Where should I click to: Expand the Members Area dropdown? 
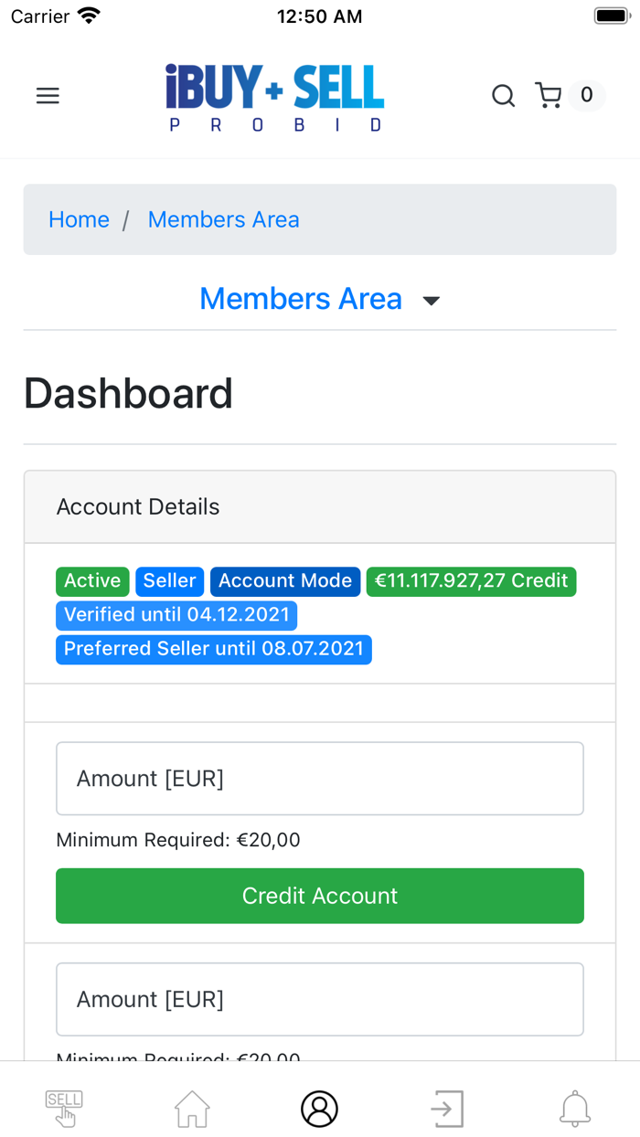(301, 299)
